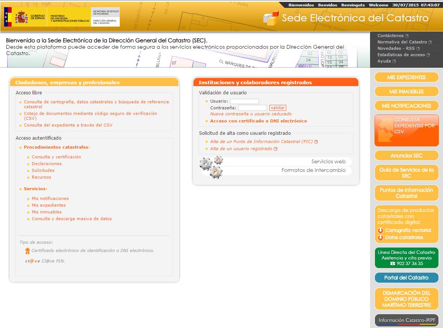Open Alta de un usuario registrado link
The width and height of the screenshot is (443, 328).
click(241, 149)
